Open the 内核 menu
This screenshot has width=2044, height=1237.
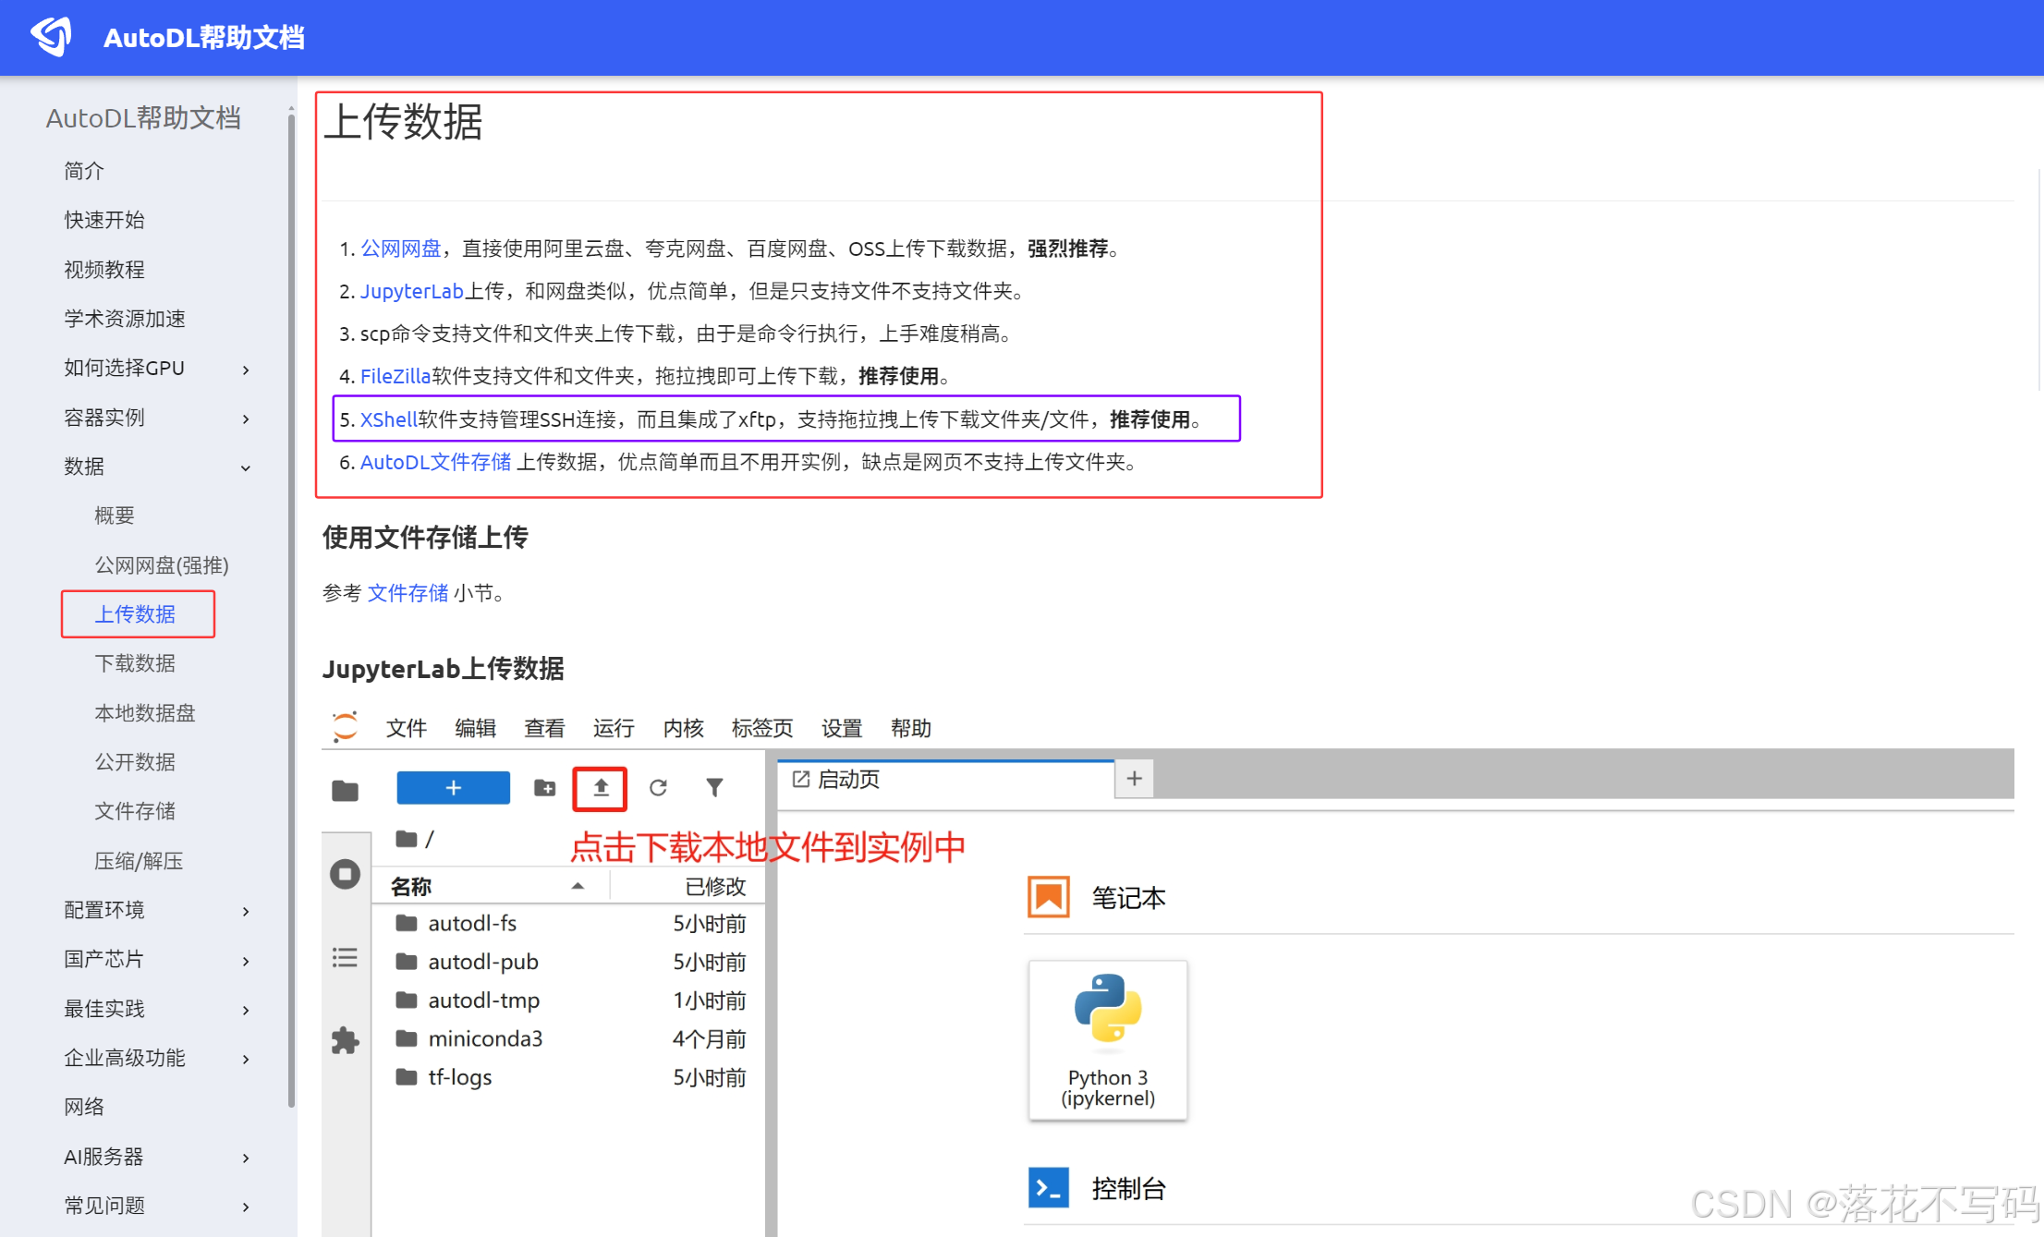point(684,729)
